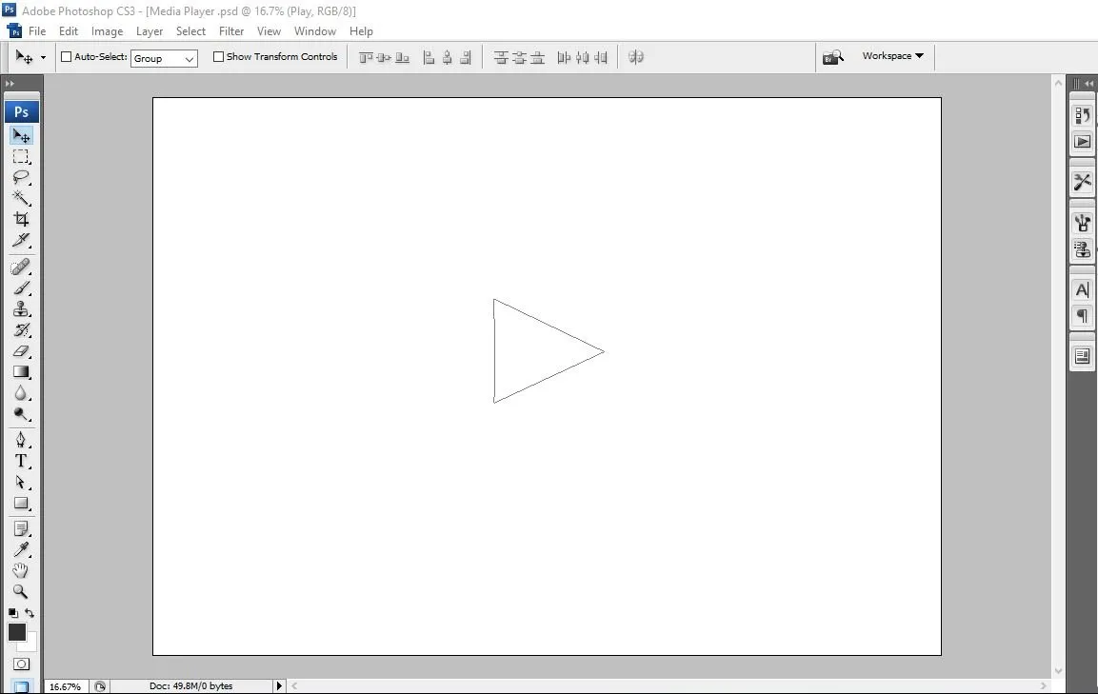1098x694 pixels.
Task: Open the Character panel icon
Action: (1082, 290)
